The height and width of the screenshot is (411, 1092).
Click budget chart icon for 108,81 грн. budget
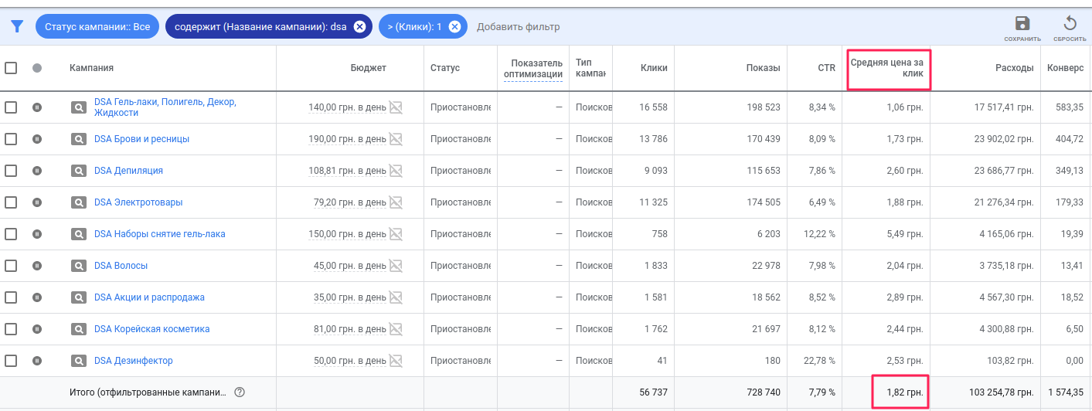(x=396, y=171)
